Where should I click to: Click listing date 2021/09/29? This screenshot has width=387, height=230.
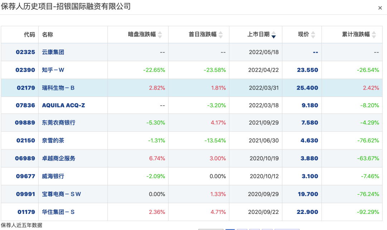(x=264, y=122)
